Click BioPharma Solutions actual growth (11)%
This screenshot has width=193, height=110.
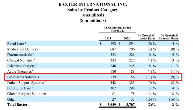pyautogui.click(x=151, y=77)
